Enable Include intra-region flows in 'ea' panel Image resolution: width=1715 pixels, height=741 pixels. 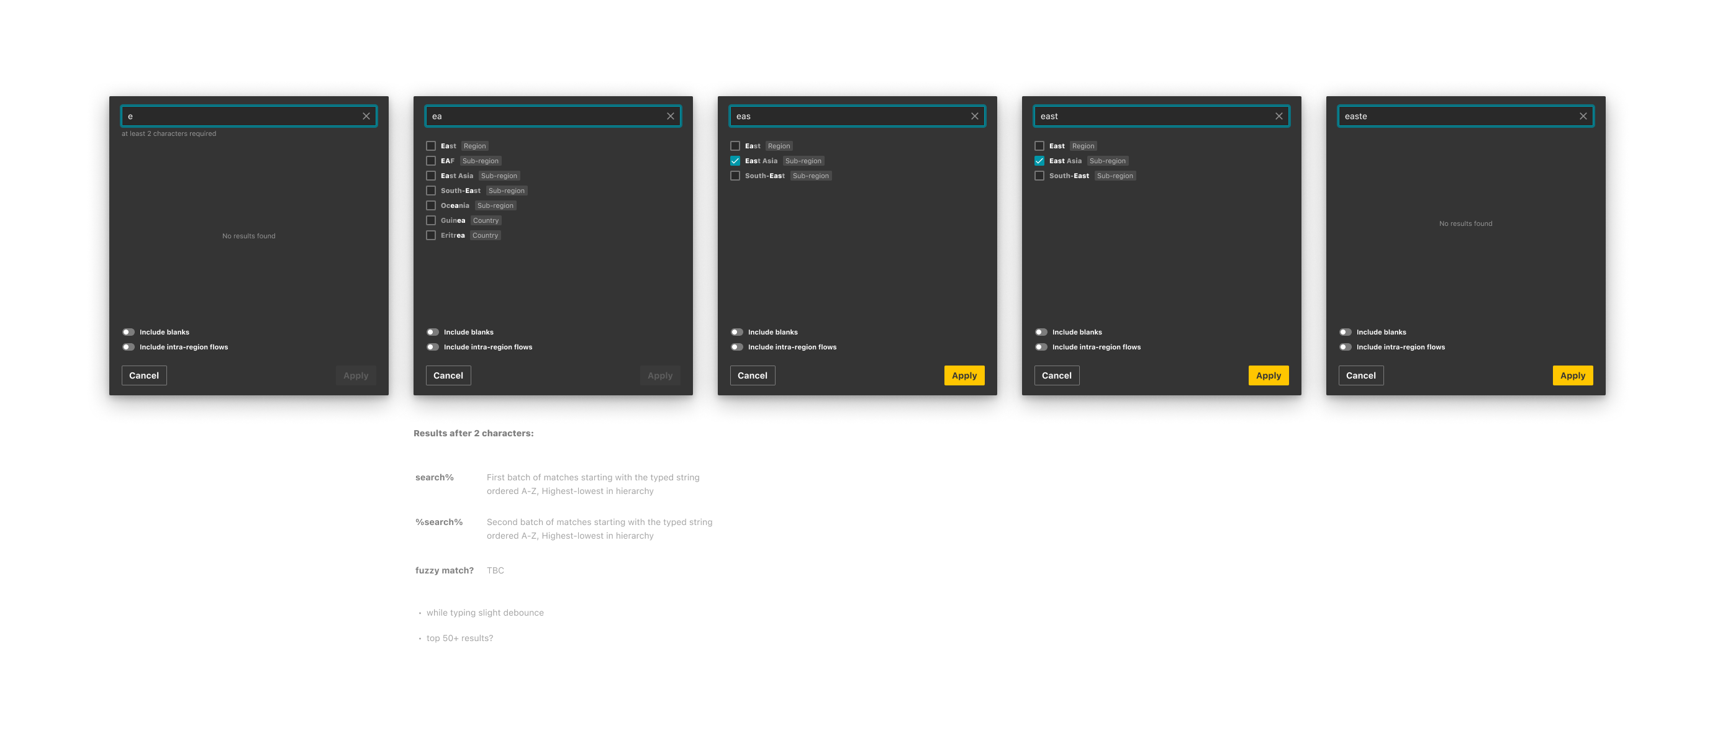(x=433, y=347)
